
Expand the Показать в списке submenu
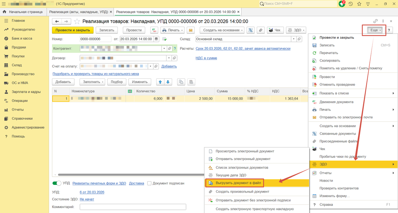[x=353, y=93]
